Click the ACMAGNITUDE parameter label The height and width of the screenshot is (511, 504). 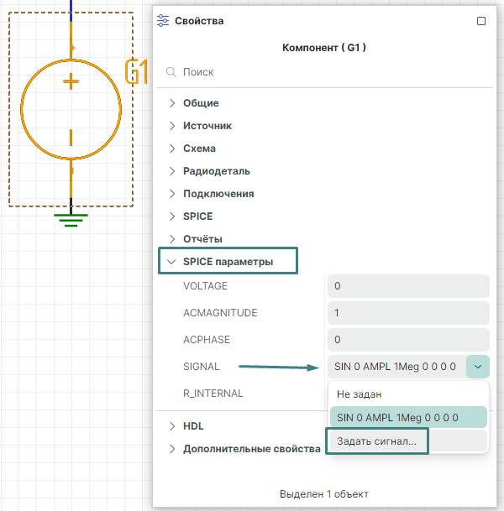click(x=220, y=313)
